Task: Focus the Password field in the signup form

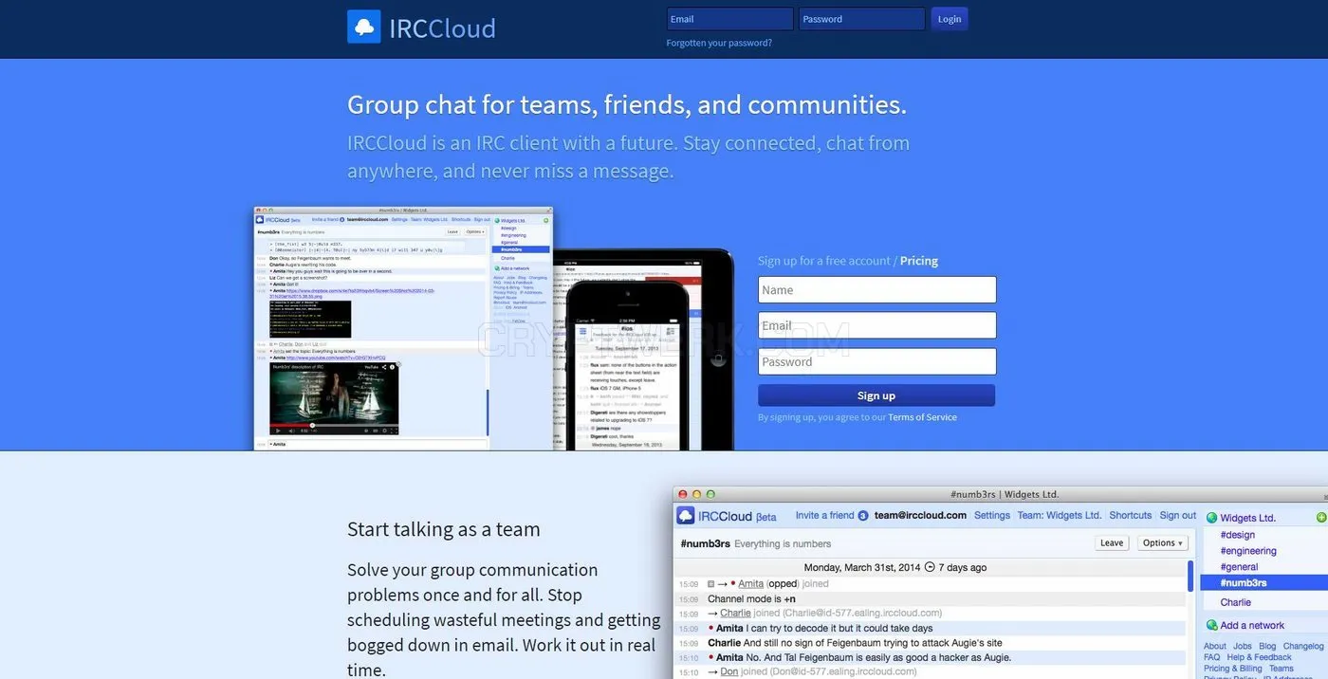Action: (x=877, y=361)
